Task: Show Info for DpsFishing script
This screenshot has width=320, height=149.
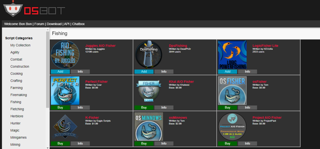Action: click(164, 72)
